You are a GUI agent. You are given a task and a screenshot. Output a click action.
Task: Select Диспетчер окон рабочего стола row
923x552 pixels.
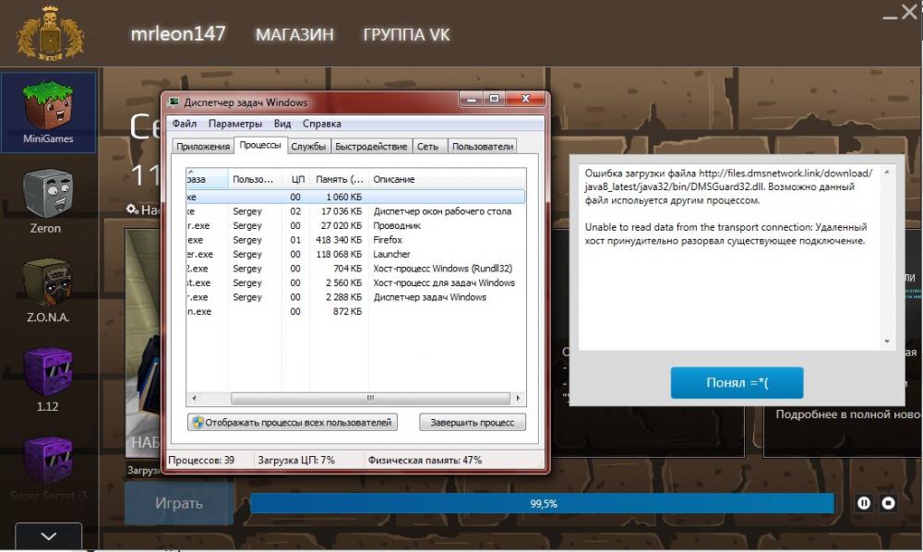point(355,211)
